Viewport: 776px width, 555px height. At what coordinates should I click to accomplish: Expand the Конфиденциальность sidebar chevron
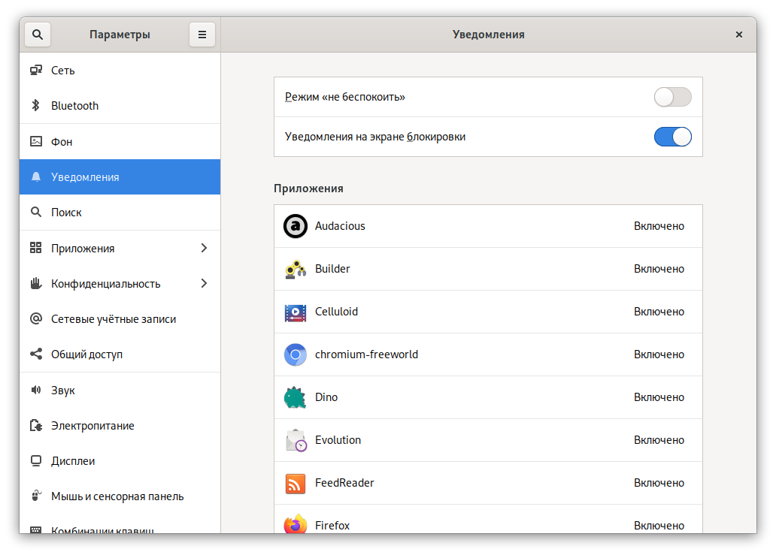(x=204, y=283)
